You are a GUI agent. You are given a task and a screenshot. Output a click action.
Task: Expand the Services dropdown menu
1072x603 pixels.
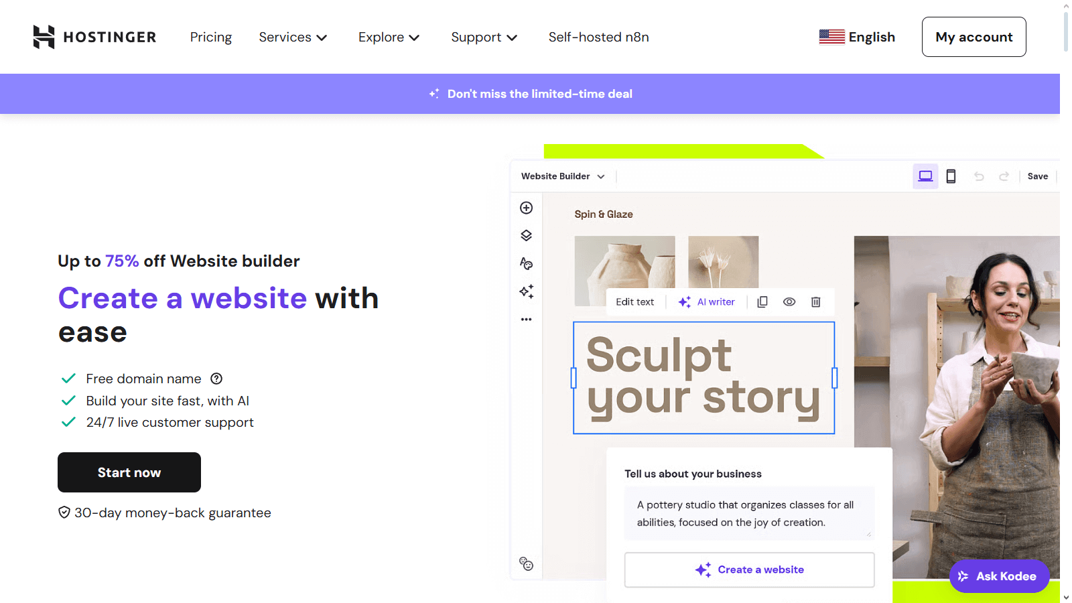coord(293,37)
